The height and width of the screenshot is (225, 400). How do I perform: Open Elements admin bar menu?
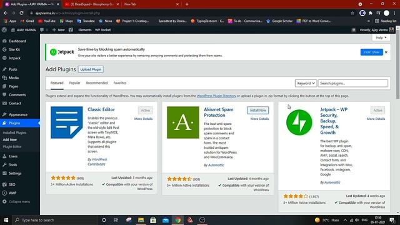[x=85, y=30]
